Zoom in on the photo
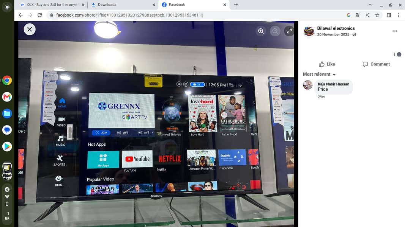Viewport: 405px width, 227px height. click(x=261, y=31)
